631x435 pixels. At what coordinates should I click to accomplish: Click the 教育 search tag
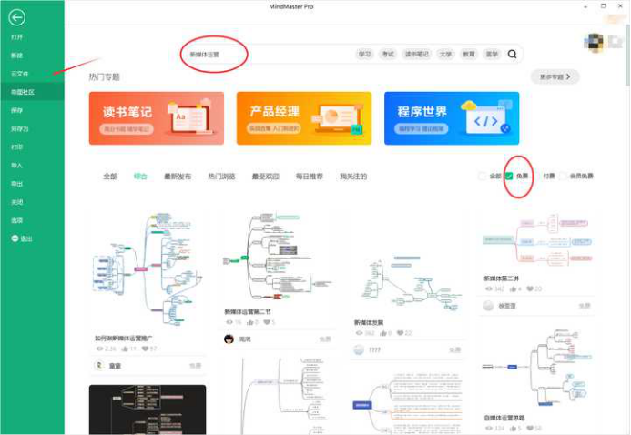[x=469, y=54]
